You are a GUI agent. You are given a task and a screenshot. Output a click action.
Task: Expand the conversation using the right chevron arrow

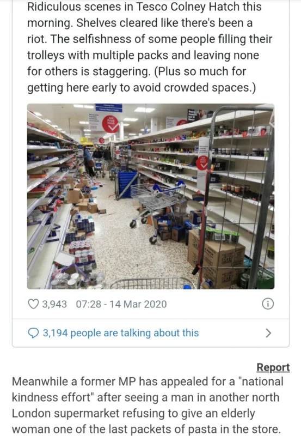pyautogui.click(x=268, y=333)
